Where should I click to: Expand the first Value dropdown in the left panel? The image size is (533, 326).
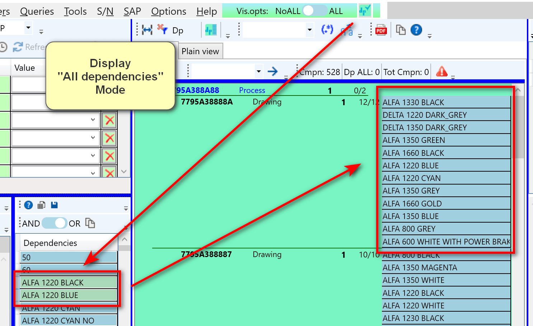(x=94, y=120)
